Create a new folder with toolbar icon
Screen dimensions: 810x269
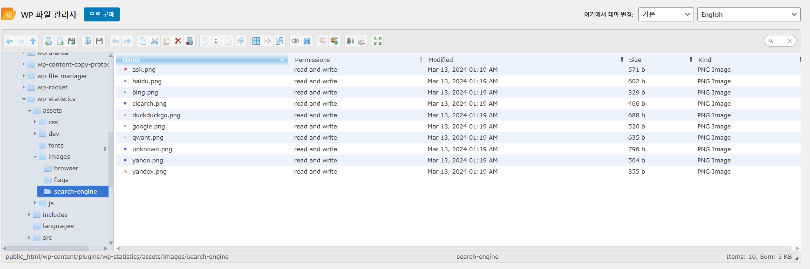tap(48, 41)
